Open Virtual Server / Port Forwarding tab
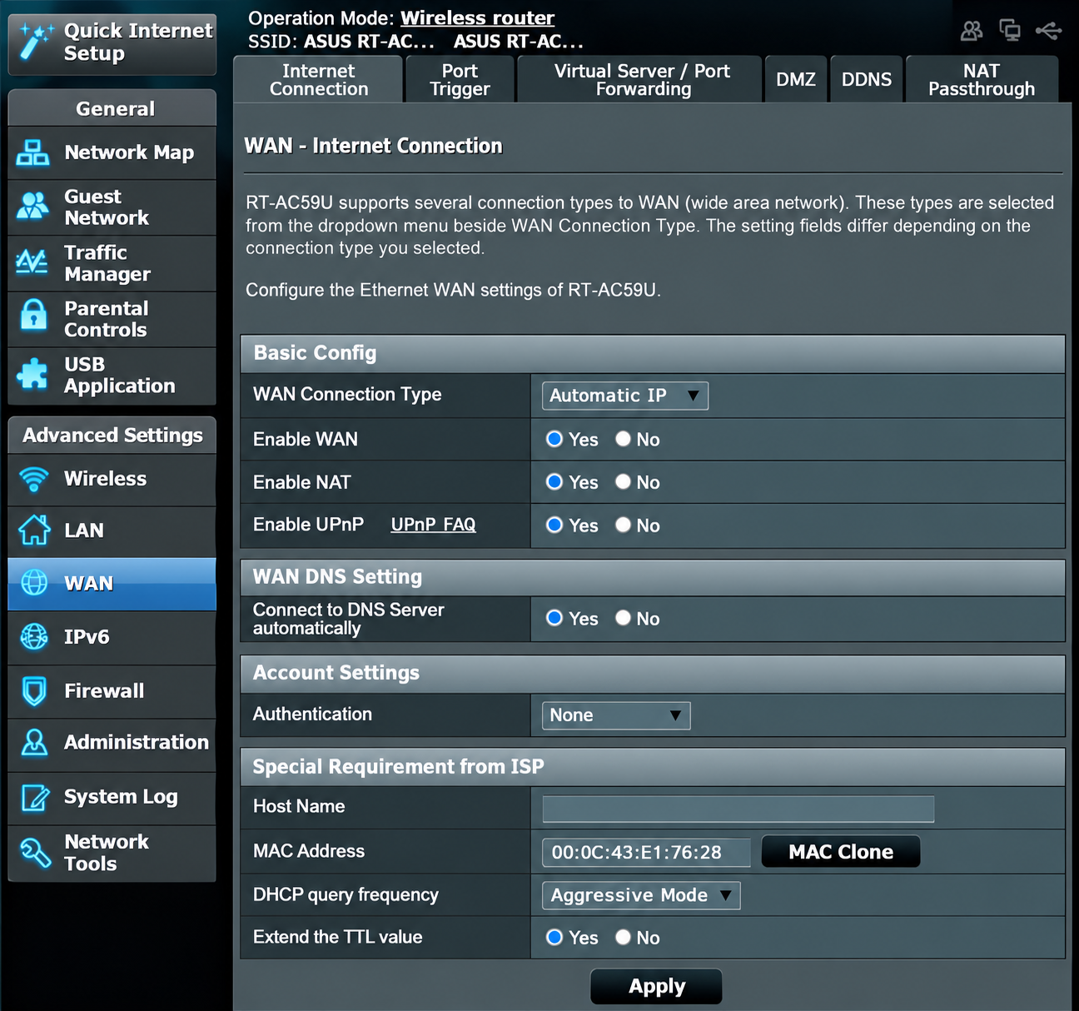This screenshot has width=1079, height=1011. (x=641, y=80)
